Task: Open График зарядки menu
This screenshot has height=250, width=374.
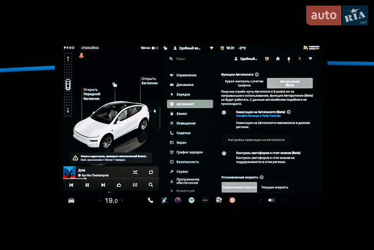Action: [190, 152]
